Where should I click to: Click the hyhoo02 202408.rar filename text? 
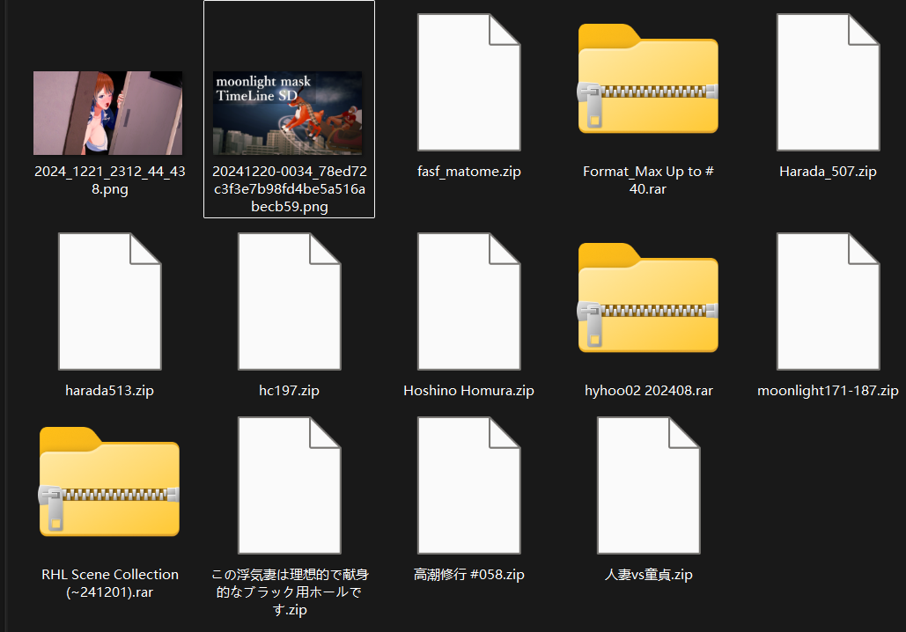648,390
